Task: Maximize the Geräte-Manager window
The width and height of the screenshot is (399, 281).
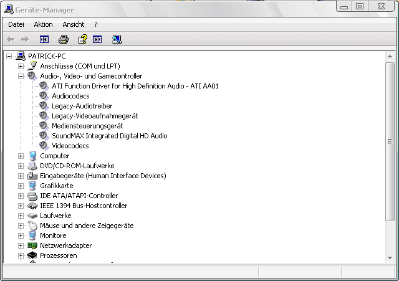Action: click(x=360, y=7)
